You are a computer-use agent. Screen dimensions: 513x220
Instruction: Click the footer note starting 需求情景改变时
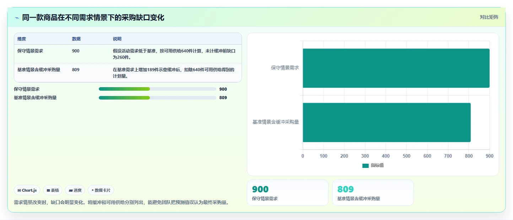point(121,203)
